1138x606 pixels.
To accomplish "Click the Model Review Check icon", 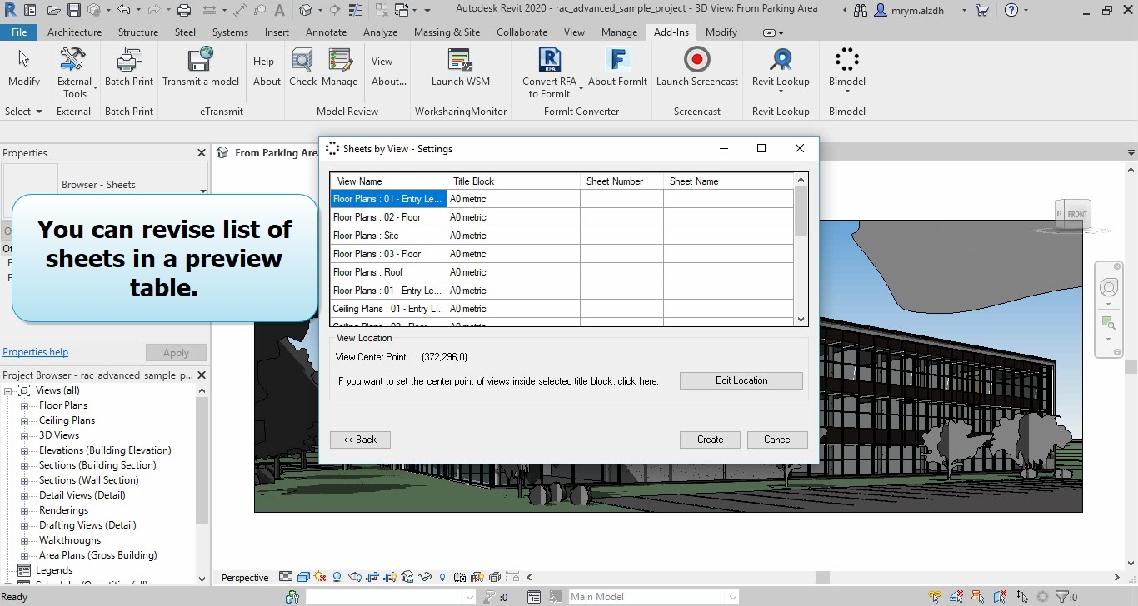I will click(x=302, y=61).
